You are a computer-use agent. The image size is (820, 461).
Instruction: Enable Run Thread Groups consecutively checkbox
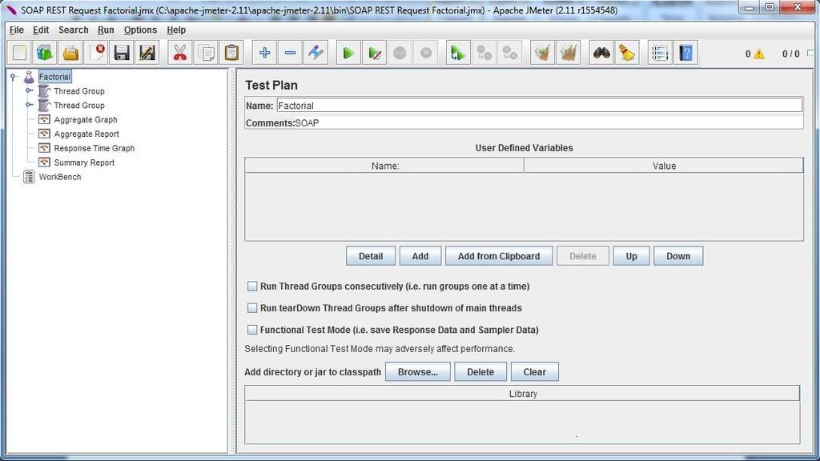(x=252, y=287)
